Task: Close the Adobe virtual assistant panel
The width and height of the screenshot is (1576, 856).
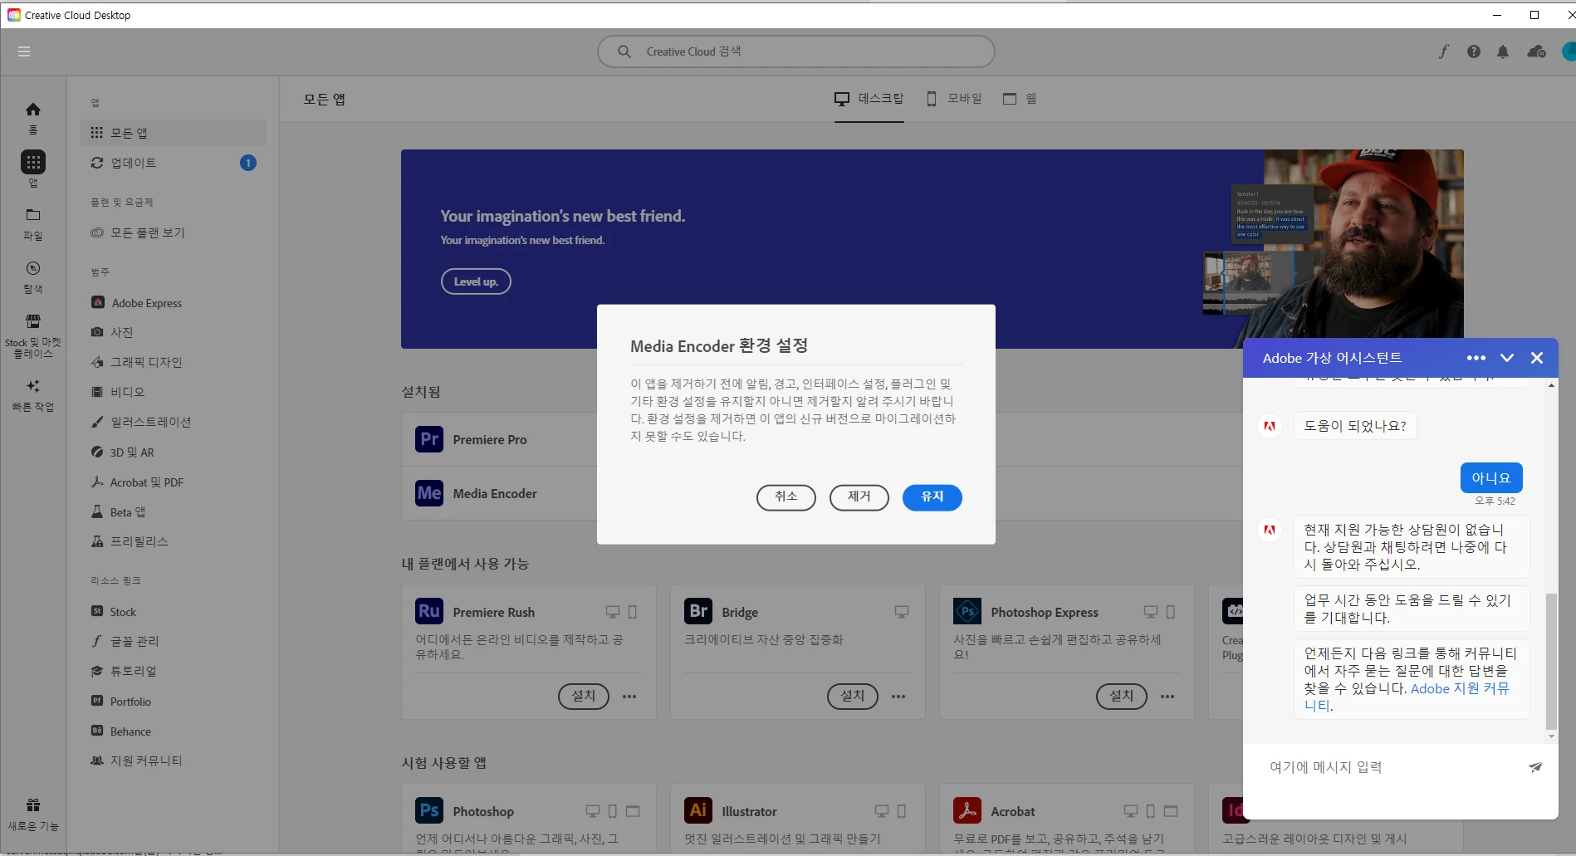Action: [1537, 358]
